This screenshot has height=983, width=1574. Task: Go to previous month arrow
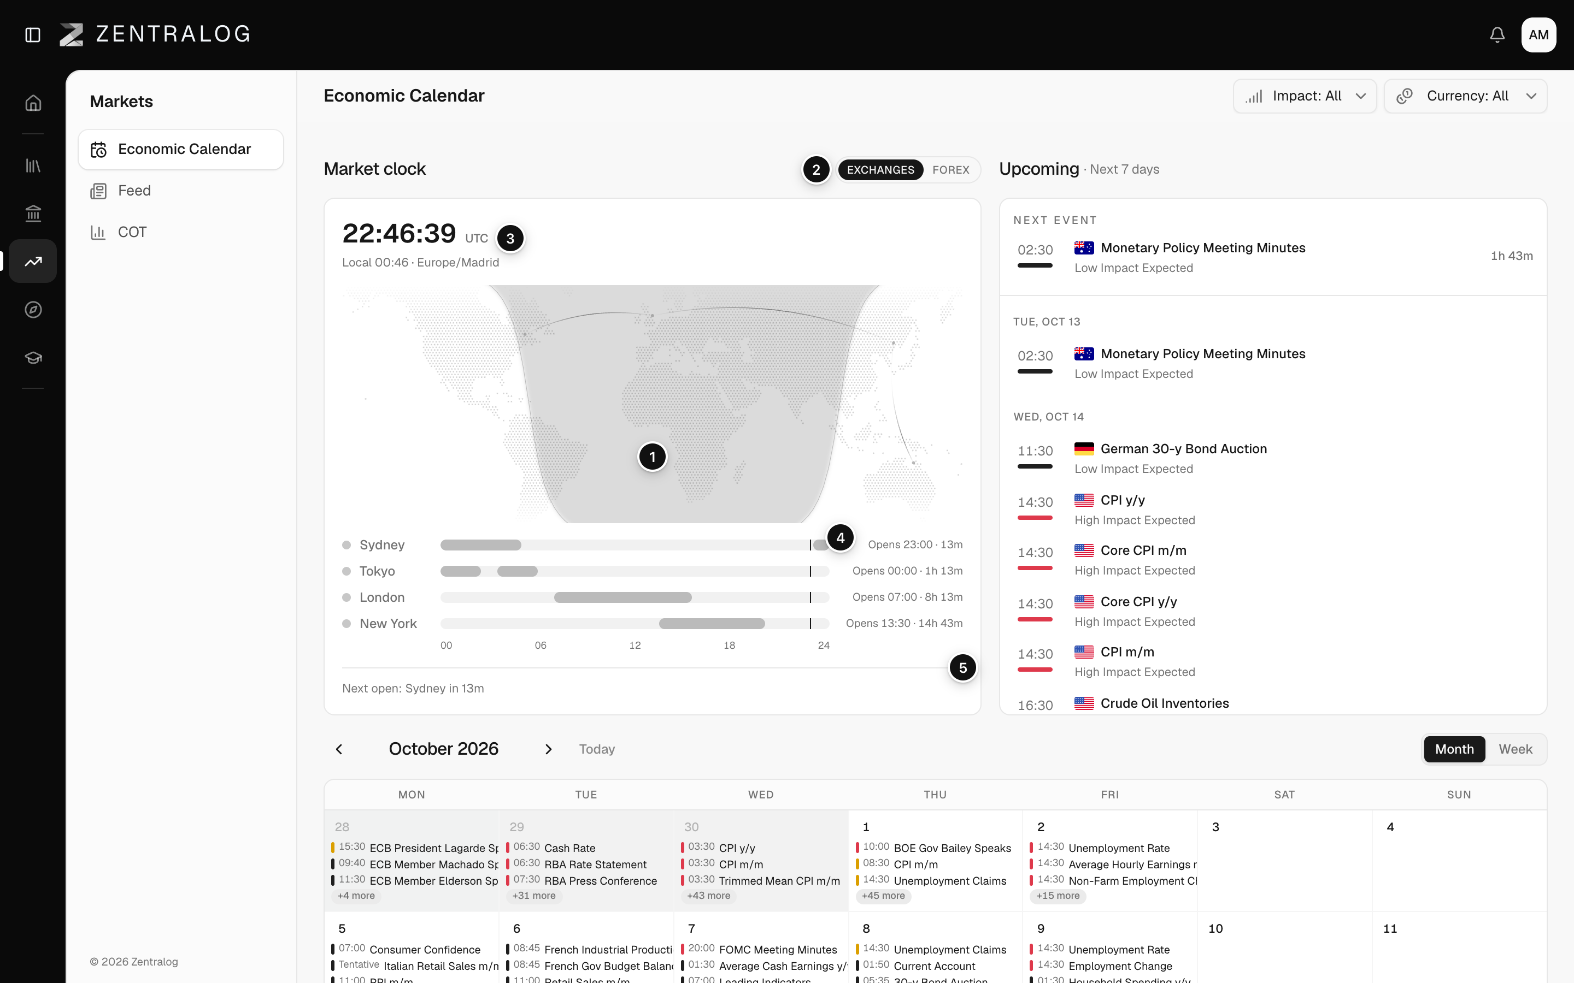(339, 749)
